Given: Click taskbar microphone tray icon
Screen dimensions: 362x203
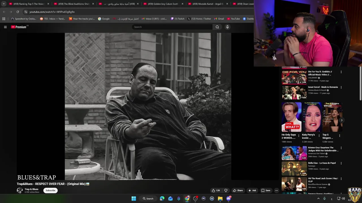Looking at the screenshot, I should [x=324, y=198].
